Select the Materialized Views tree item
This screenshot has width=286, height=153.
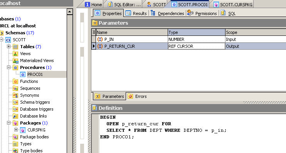37,61
